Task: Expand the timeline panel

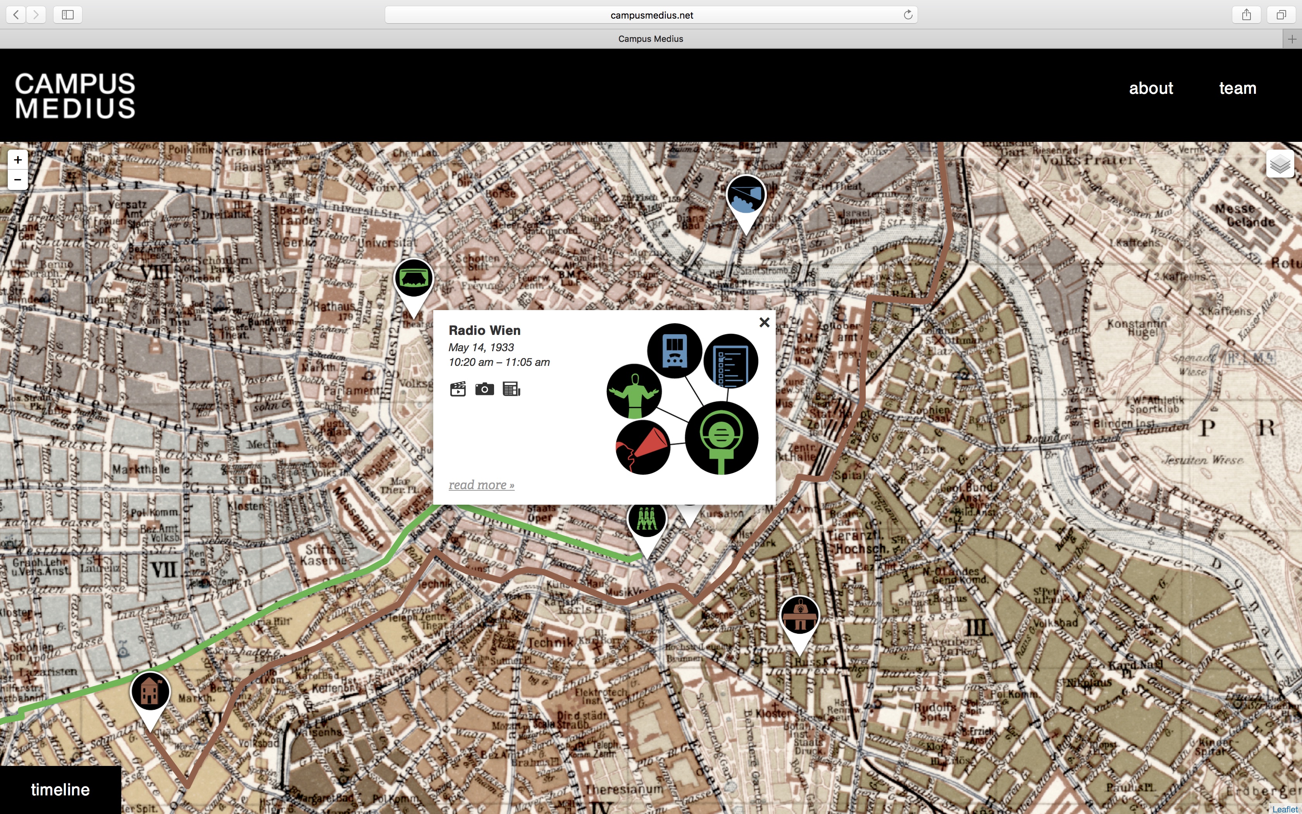Action: [x=60, y=790]
